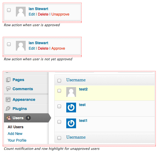164x152 pixels.
Task: Click the Pages menu icon
Action: tap(8, 80)
